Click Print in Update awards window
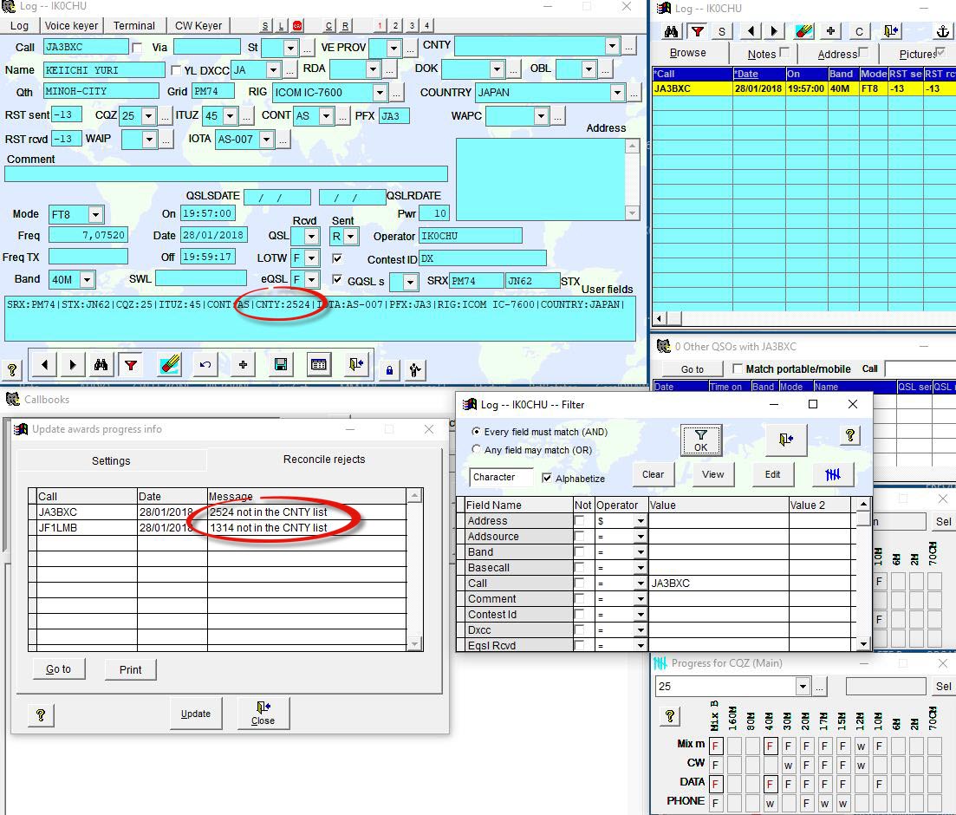Image resolution: width=956 pixels, height=815 pixels. point(131,669)
